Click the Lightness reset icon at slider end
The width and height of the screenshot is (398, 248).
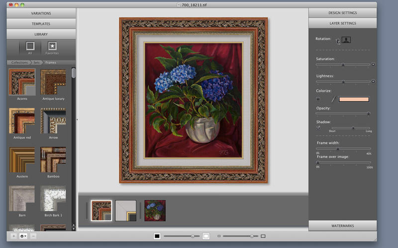point(373,81)
